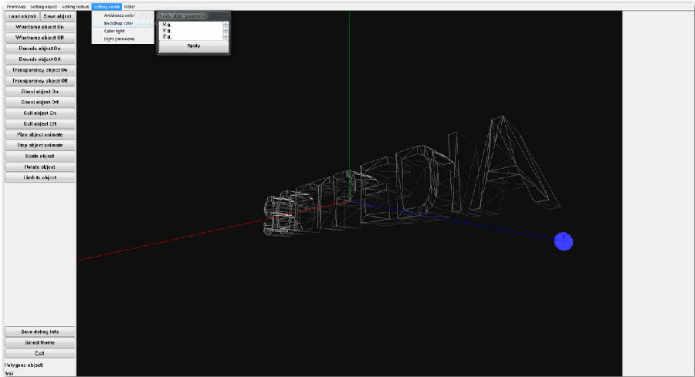Click the Save debug info button
The height and width of the screenshot is (377, 695).
point(40,332)
